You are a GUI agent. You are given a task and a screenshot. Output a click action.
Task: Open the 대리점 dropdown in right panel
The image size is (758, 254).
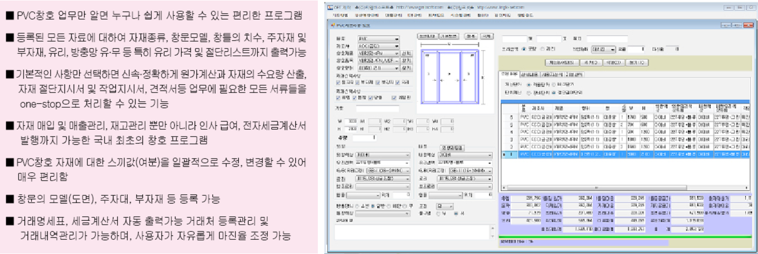click(613, 49)
